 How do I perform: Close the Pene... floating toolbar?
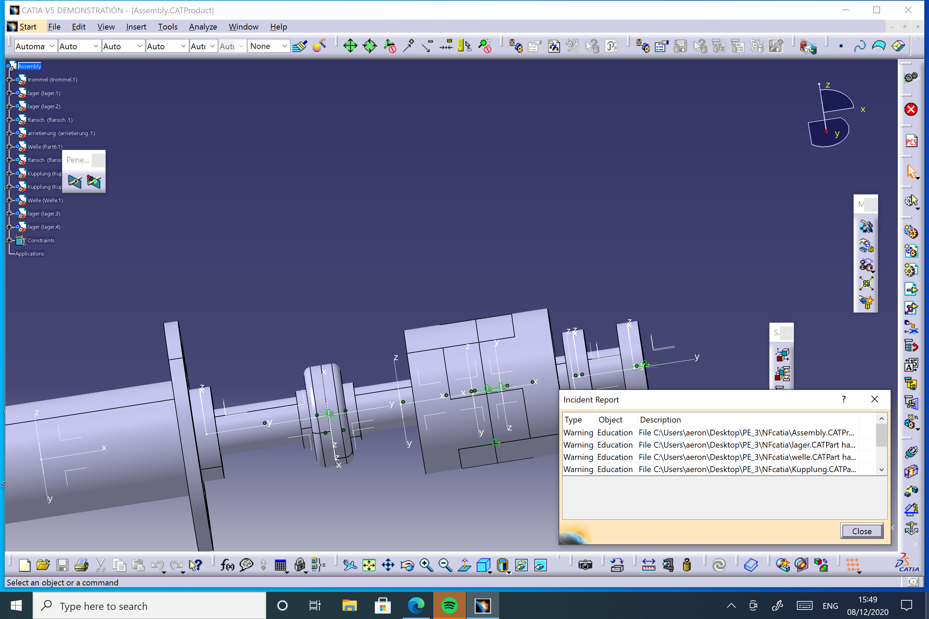[98, 160]
